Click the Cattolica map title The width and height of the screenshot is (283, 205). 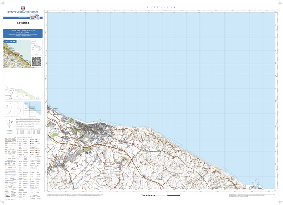tap(23, 23)
